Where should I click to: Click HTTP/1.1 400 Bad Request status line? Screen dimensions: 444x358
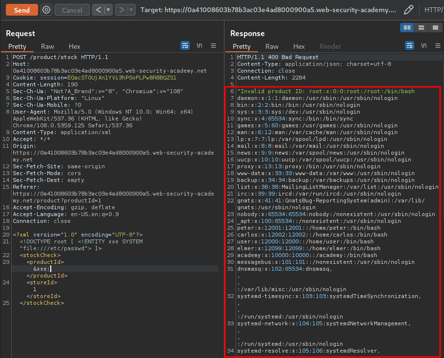(278, 57)
